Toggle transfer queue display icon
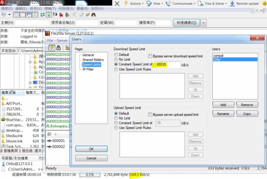267x179 pixels. tap(35, 15)
